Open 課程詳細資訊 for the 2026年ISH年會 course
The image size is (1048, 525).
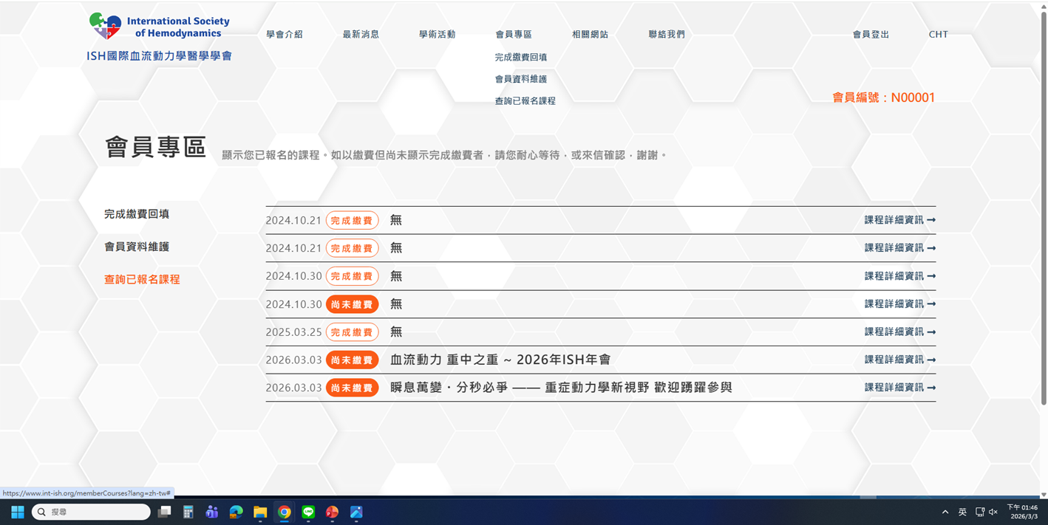tap(899, 360)
